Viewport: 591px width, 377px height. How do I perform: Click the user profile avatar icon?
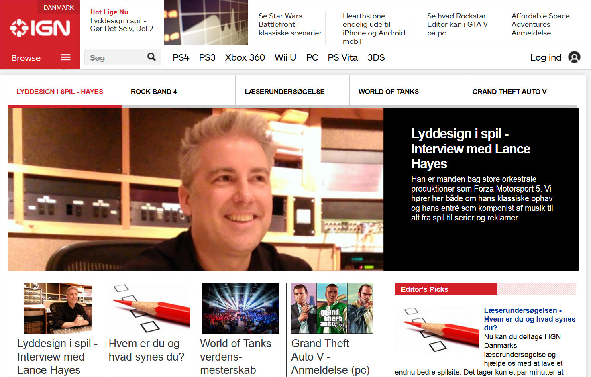point(574,57)
